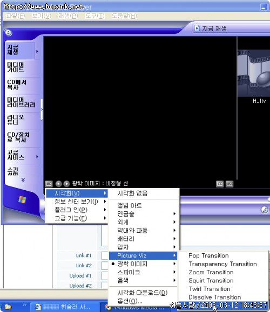Select the checked 광학 이미지 entry

point(144,264)
